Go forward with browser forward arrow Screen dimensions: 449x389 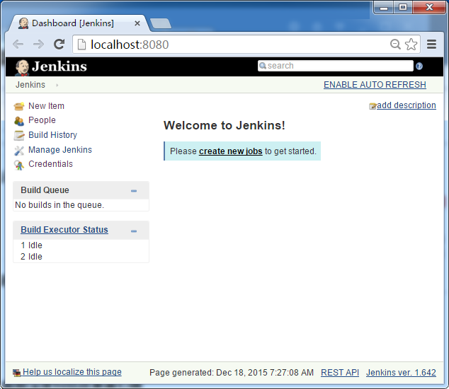tap(39, 45)
